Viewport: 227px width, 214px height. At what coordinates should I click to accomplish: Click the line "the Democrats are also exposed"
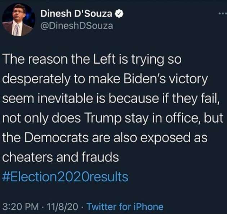point(105,137)
